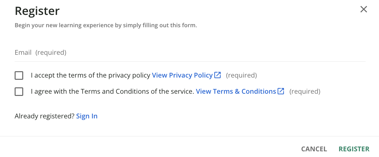379x157 pixels.
Task: Click '(required)' after the privacy policy link
Action: click(x=241, y=75)
